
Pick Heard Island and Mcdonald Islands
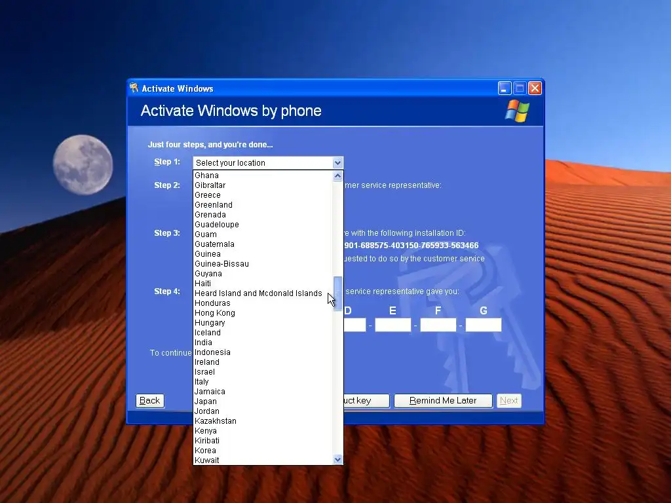(x=263, y=293)
